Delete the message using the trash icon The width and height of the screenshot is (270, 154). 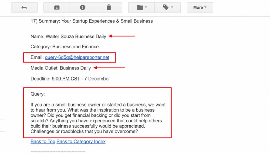pyautogui.click(x=109, y=8)
